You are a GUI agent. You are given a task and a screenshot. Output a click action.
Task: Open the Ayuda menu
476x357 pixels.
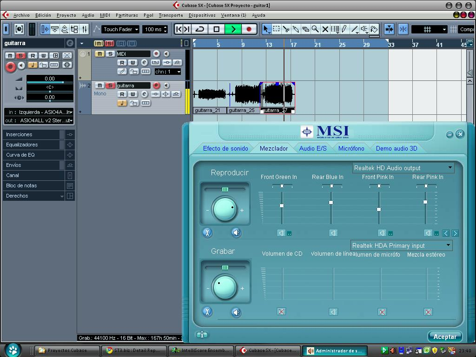258,15
